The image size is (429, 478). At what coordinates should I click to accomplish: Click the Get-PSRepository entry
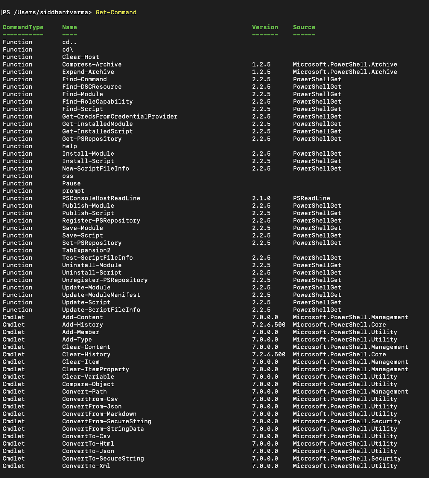pos(92,139)
